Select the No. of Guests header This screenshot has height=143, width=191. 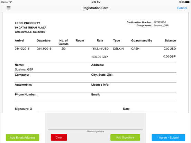pos(63,42)
